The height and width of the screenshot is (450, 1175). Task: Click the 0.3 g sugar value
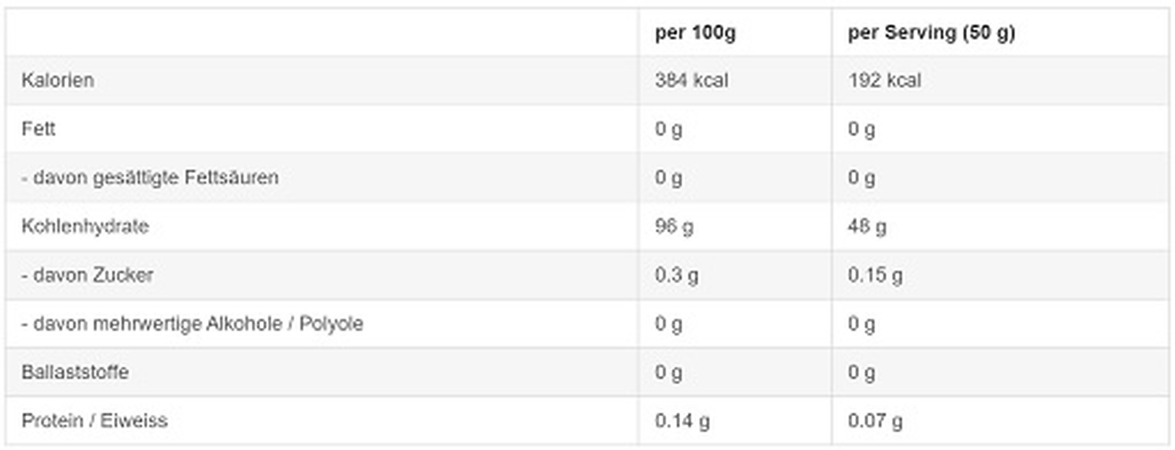coord(676,275)
